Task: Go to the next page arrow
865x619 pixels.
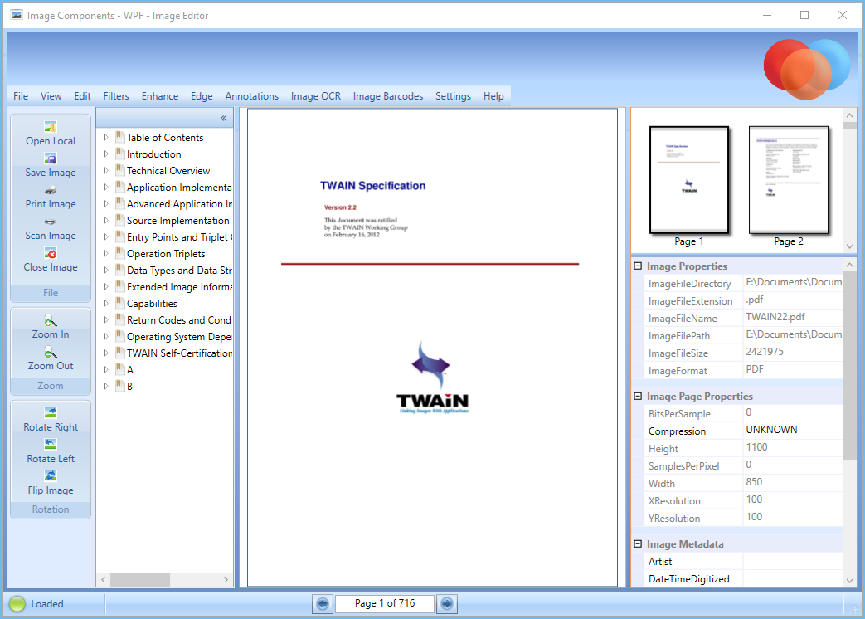Action: (447, 603)
